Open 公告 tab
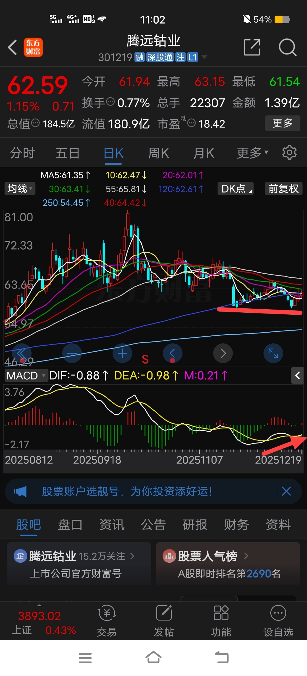This screenshot has width=307, height=676. click(153, 525)
